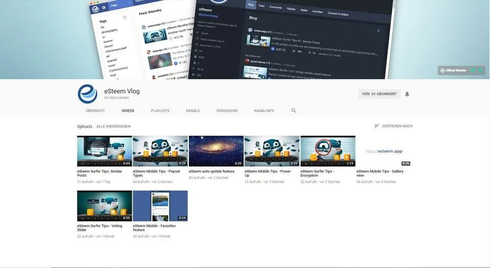Open the channel search magnifier icon
The image size is (490, 268).
pos(293,111)
